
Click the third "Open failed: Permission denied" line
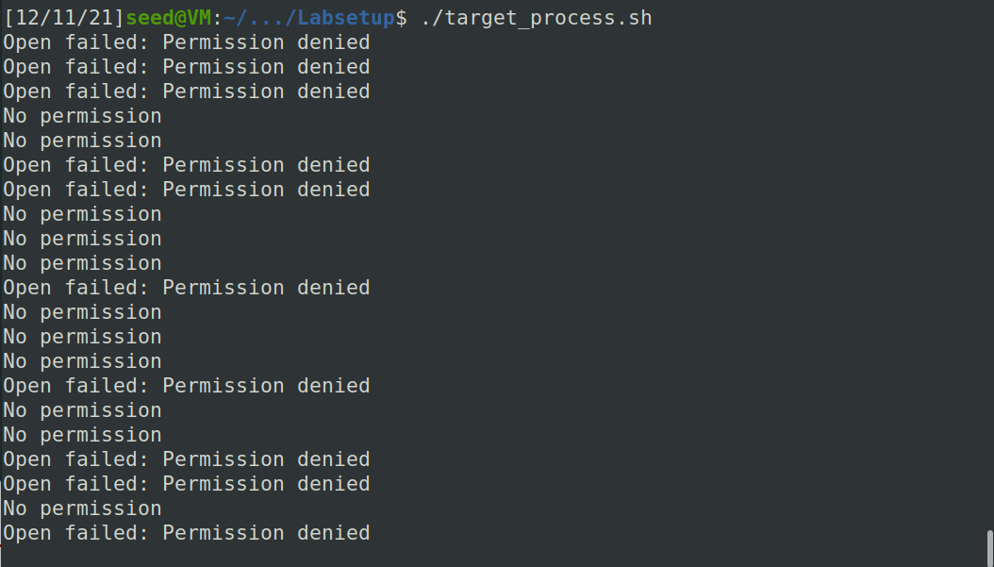[187, 92]
